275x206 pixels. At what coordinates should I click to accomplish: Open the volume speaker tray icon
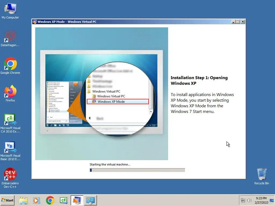click(x=249, y=200)
